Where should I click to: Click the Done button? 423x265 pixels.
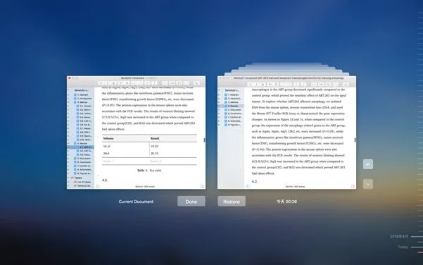[x=191, y=202]
